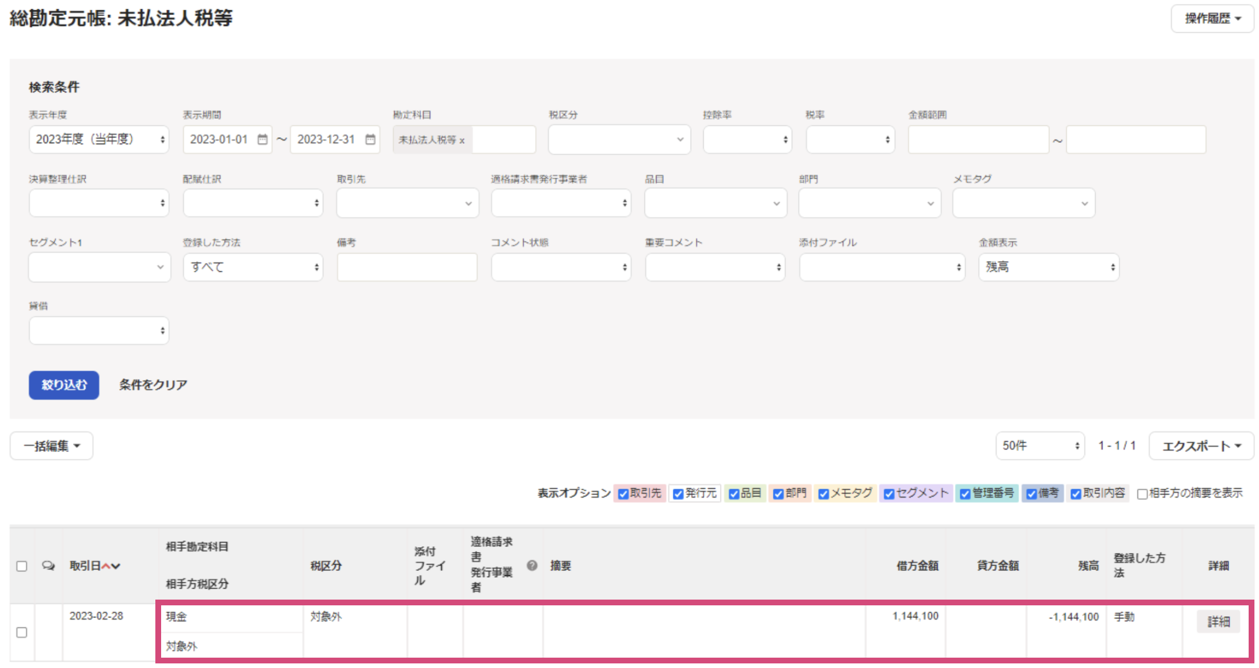Toggle セグメント display option

(889, 494)
